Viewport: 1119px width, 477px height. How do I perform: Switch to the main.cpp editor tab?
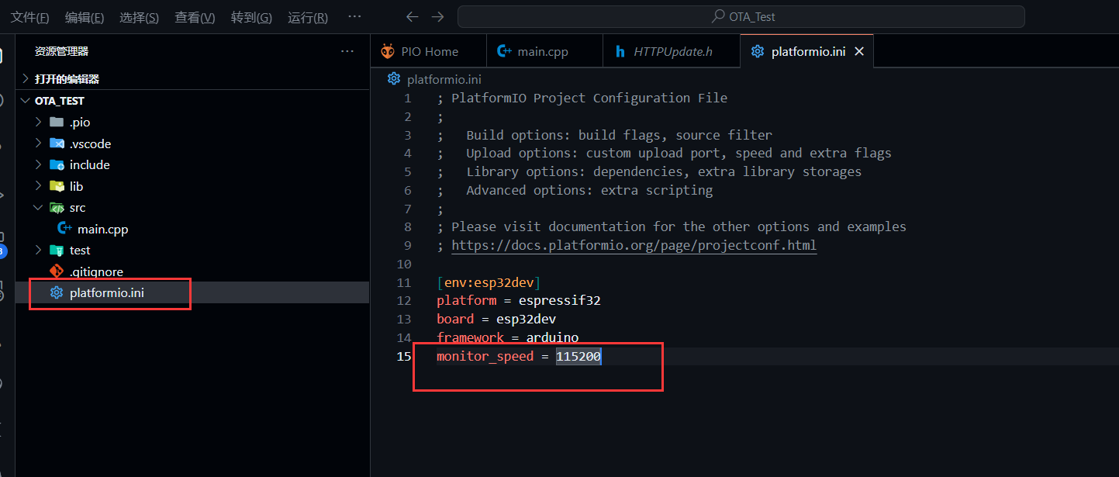click(544, 51)
